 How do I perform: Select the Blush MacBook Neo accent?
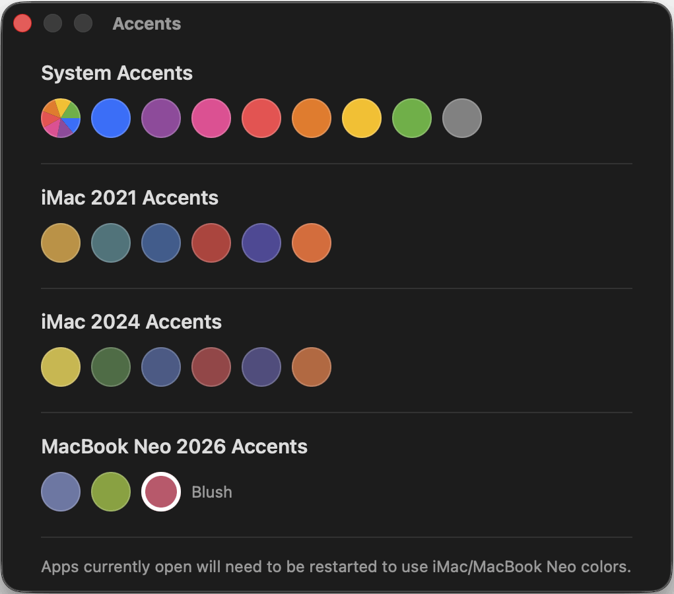point(160,491)
